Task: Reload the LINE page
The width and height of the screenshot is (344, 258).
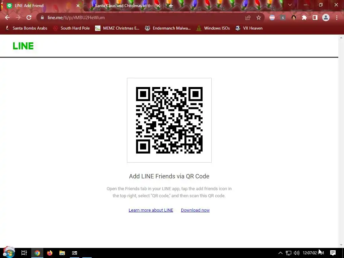Action: [x=29, y=17]
